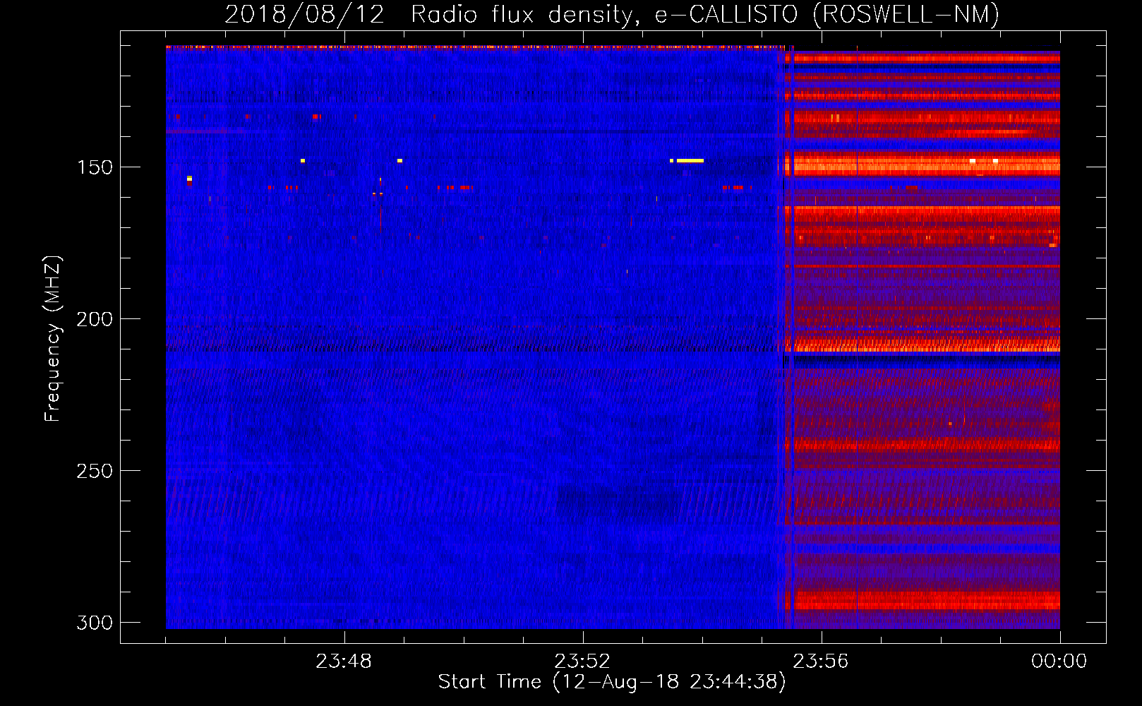Viewport: 1142px width, 706px height.
Task: Click the 200 frequency tick label
Action: [x=95, y=319]
